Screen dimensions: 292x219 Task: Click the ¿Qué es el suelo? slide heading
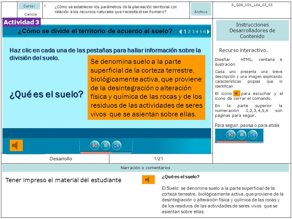tap(46, 94)
